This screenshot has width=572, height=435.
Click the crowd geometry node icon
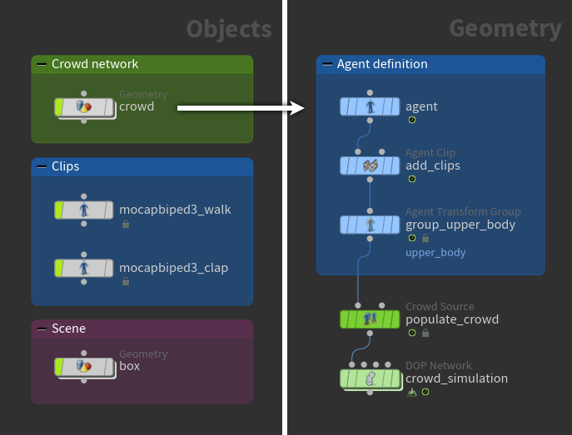click(83, 107)
